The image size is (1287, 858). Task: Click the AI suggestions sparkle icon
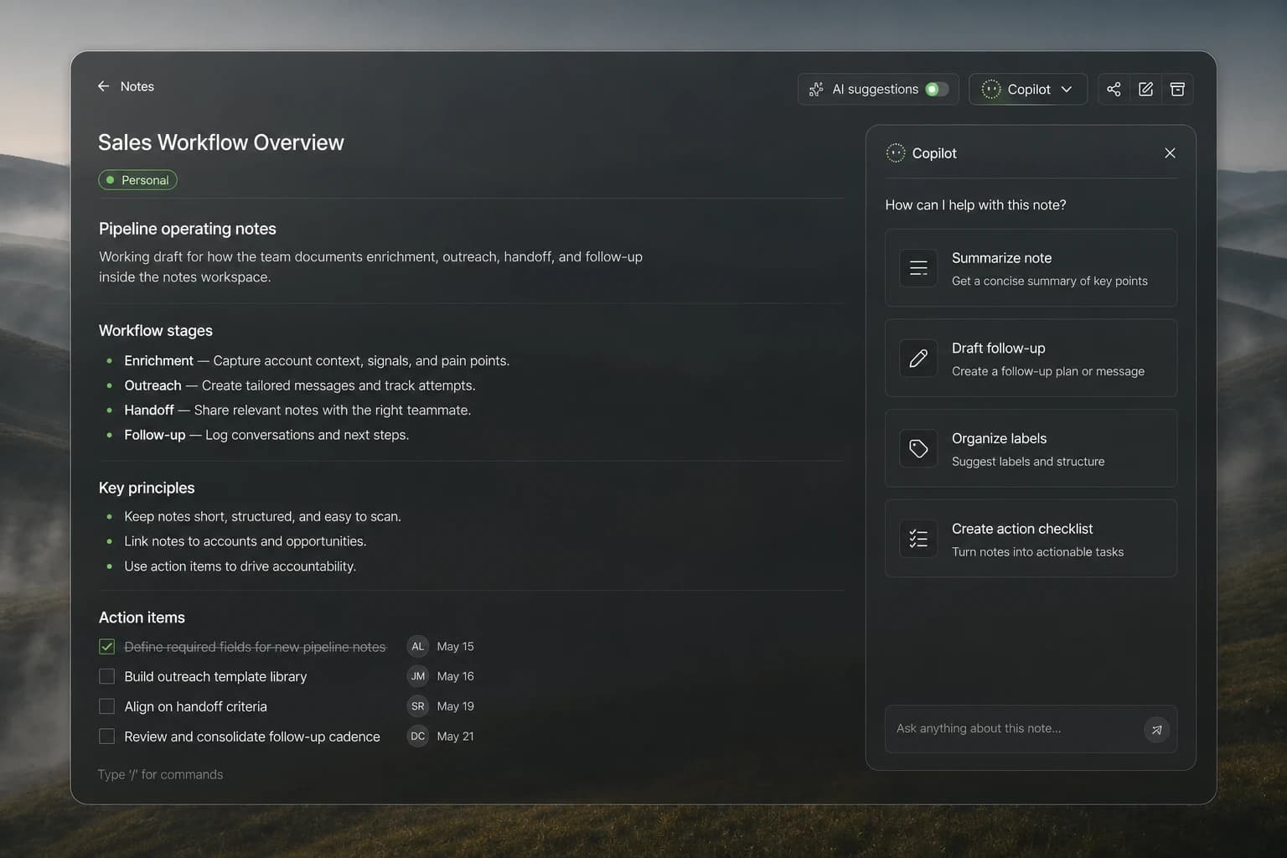[x=816, y=89]
